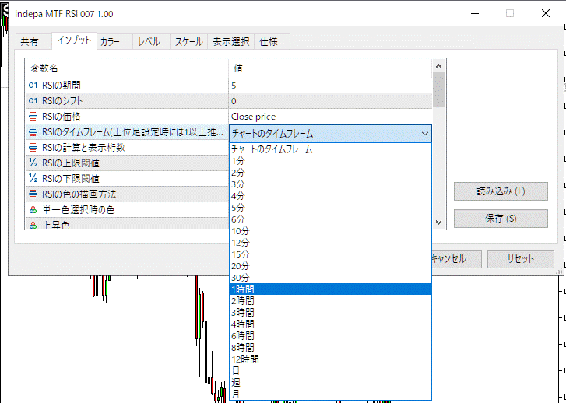Pick the 月 (monthly) timeframe
The height and width of the screenshot is (403, 566).
tap(330, 394)
